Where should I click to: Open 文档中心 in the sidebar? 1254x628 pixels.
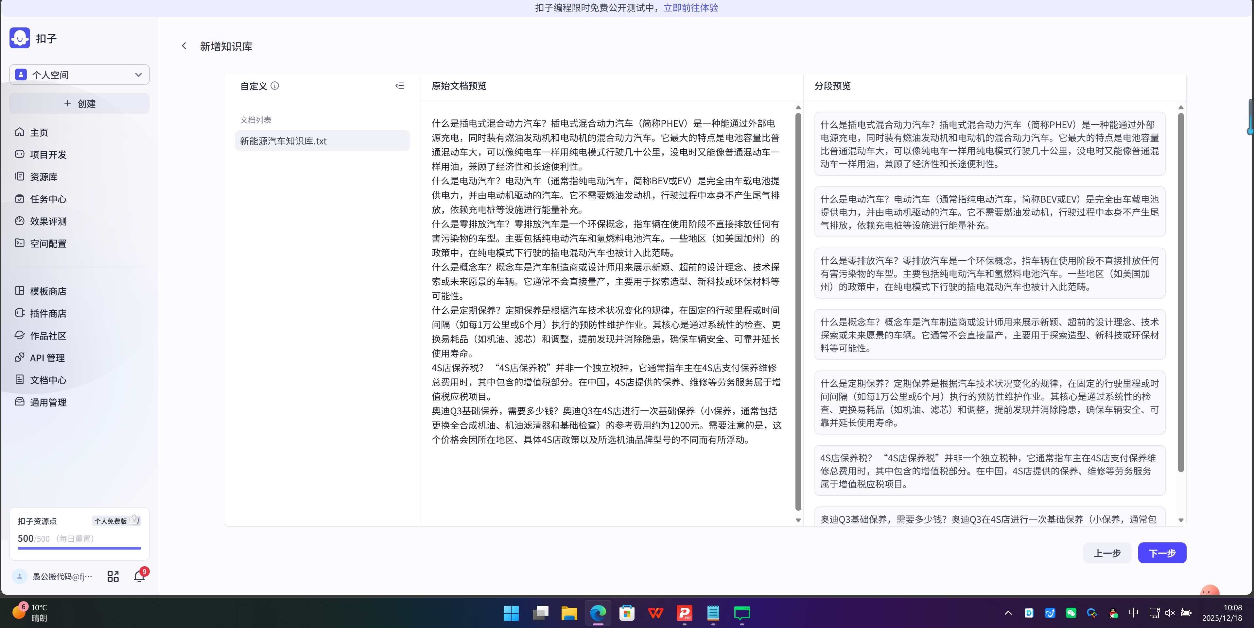click(20, 380)
